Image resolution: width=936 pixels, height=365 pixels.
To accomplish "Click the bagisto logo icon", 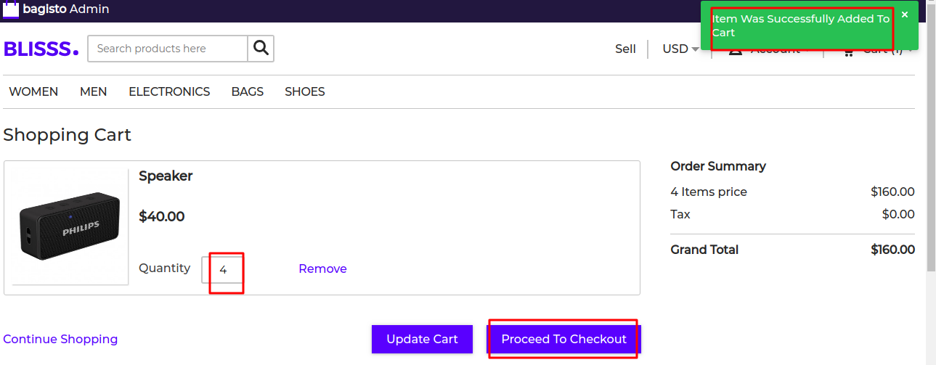I will tap(11, 9).
